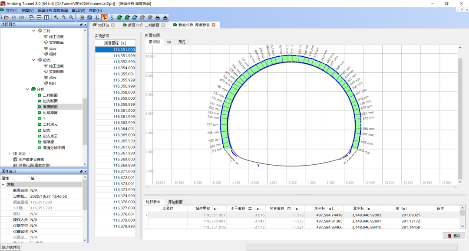
Task: Tile windows vertically via toolbar icon
Action: tap(46, 18)
